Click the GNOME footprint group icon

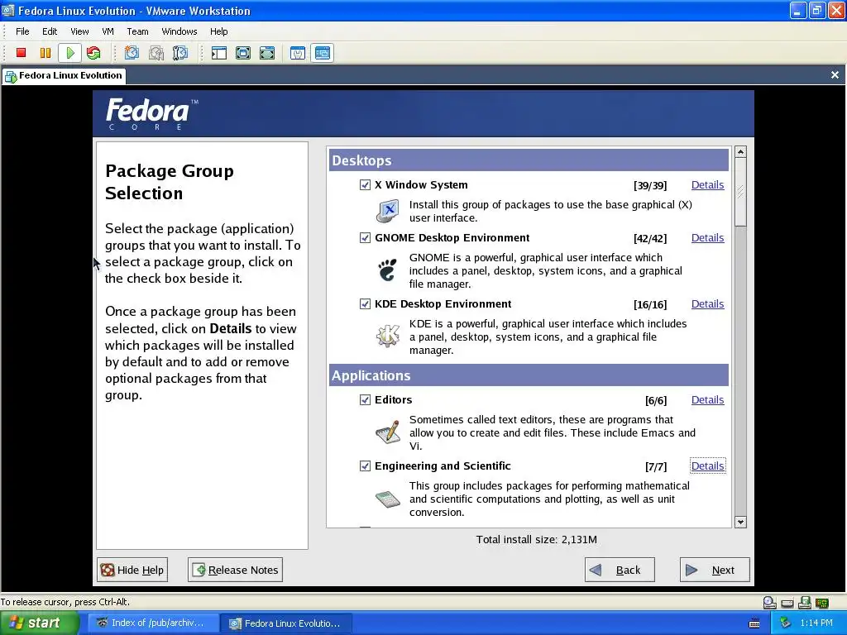388,270
